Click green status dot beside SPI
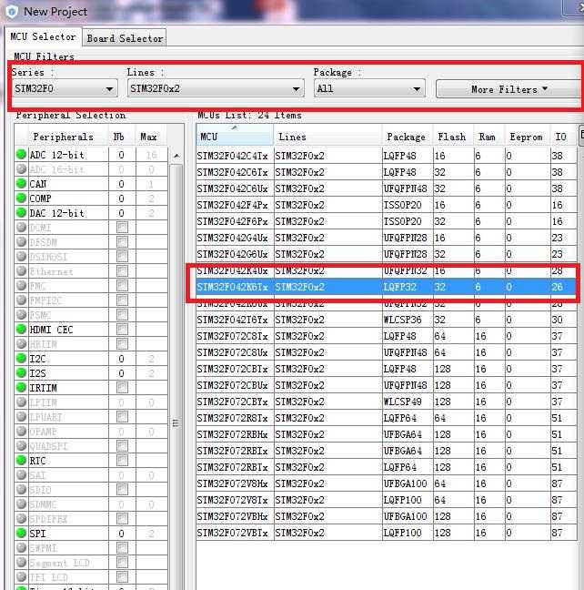This screenshot has width=584, height=590. pyautogui.click(x=22, y=533)
